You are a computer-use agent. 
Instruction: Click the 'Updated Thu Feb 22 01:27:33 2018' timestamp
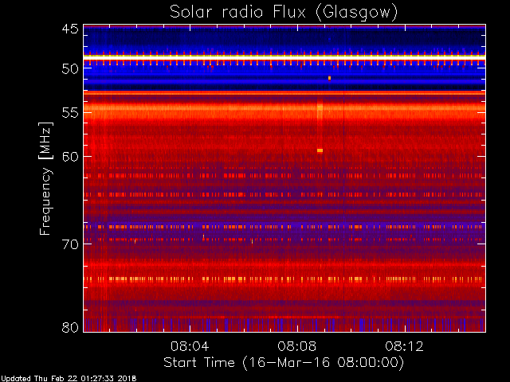coord(69,379)
